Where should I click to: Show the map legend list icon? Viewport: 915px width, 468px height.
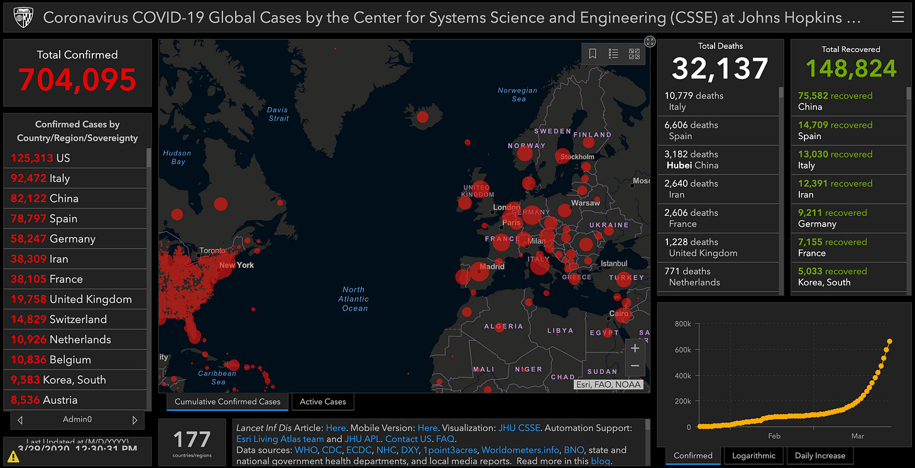[613, 54]
